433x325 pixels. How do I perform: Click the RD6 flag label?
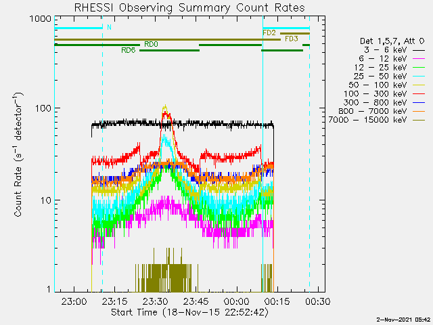coord(128,51)
